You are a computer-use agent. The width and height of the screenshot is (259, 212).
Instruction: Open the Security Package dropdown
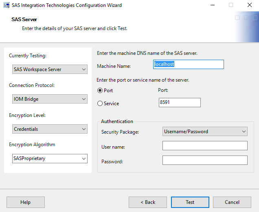point(205,132)
